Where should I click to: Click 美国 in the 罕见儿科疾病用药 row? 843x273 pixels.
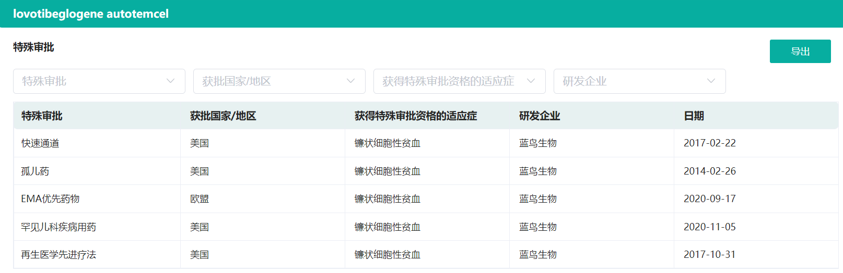point(200,227)
